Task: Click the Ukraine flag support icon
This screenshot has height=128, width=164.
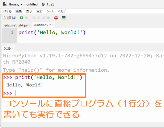Action: 64,18
